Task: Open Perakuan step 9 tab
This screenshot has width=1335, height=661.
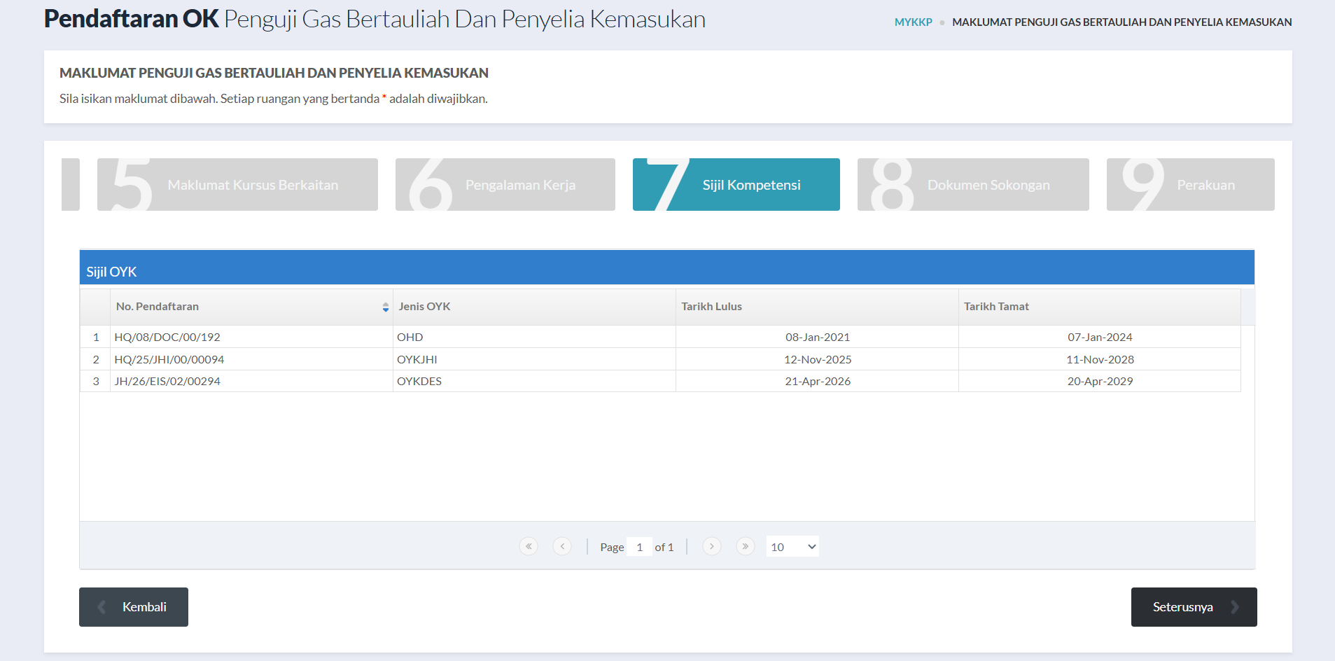Action: [x=1190, y=185]
